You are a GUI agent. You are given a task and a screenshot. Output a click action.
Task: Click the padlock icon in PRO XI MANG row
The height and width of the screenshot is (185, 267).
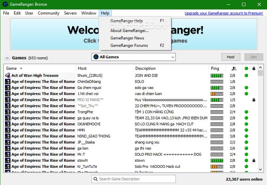click(x=254, y=100)
